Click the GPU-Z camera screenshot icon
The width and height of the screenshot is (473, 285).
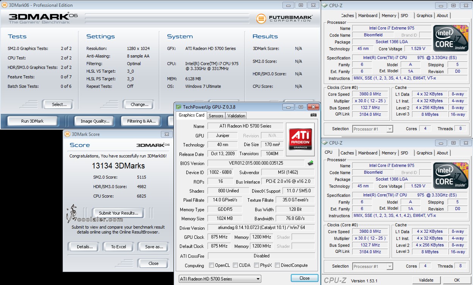pos(313,115)
